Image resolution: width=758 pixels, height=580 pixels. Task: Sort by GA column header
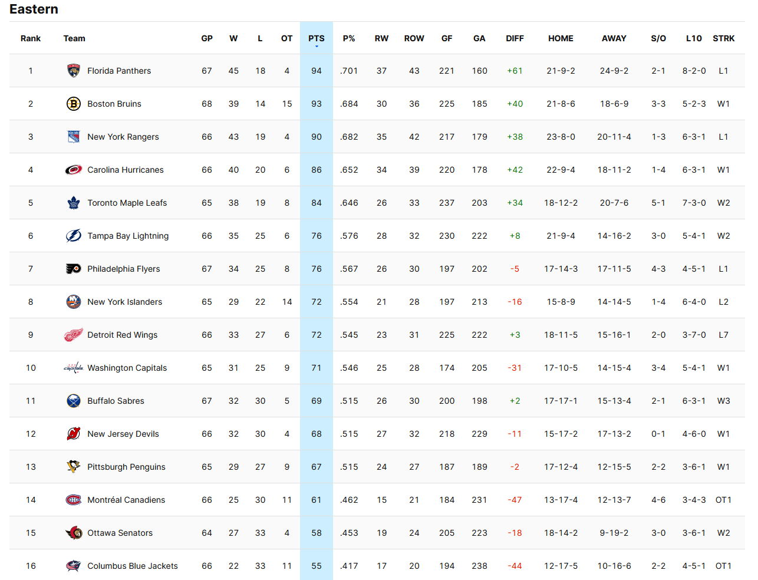pyautogui.click(x=479, y=38)
